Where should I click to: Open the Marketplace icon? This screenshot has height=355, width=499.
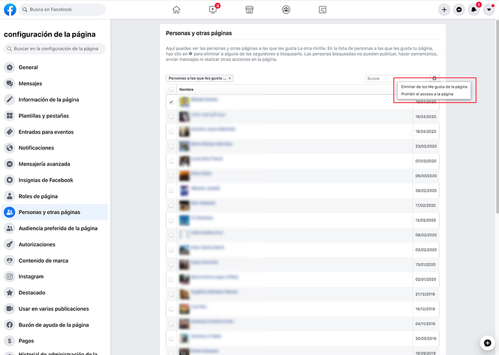point(249,9)
